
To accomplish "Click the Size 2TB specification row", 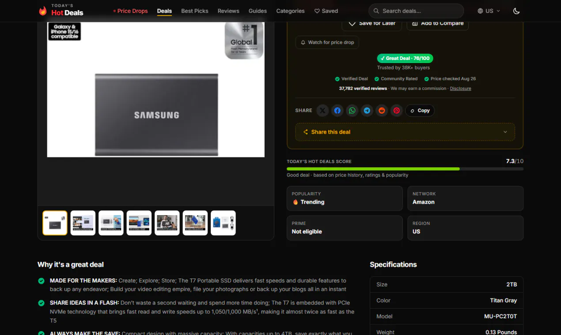I will click(x=447, y=285).
